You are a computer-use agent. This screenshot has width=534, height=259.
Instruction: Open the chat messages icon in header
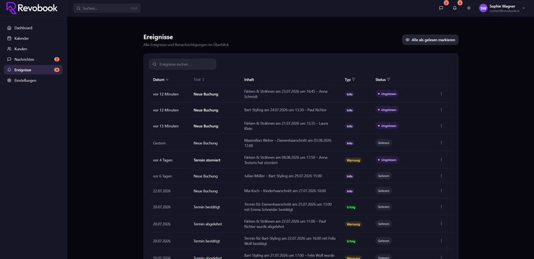(x=441, y=8)
